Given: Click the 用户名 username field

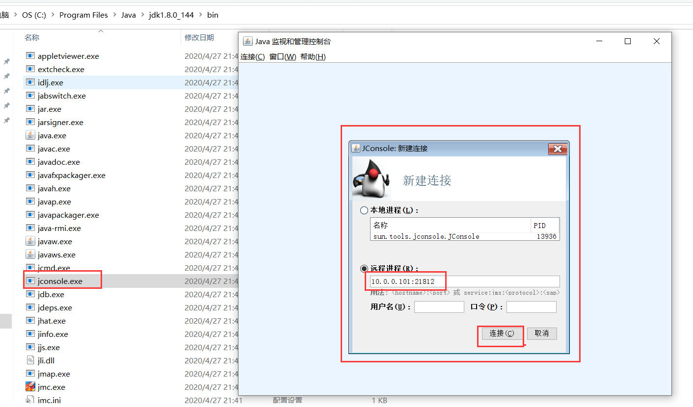Looking at the screenshot, I should (x=439, y=307).
